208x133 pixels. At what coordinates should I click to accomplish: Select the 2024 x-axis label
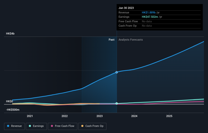pos(134,116)
